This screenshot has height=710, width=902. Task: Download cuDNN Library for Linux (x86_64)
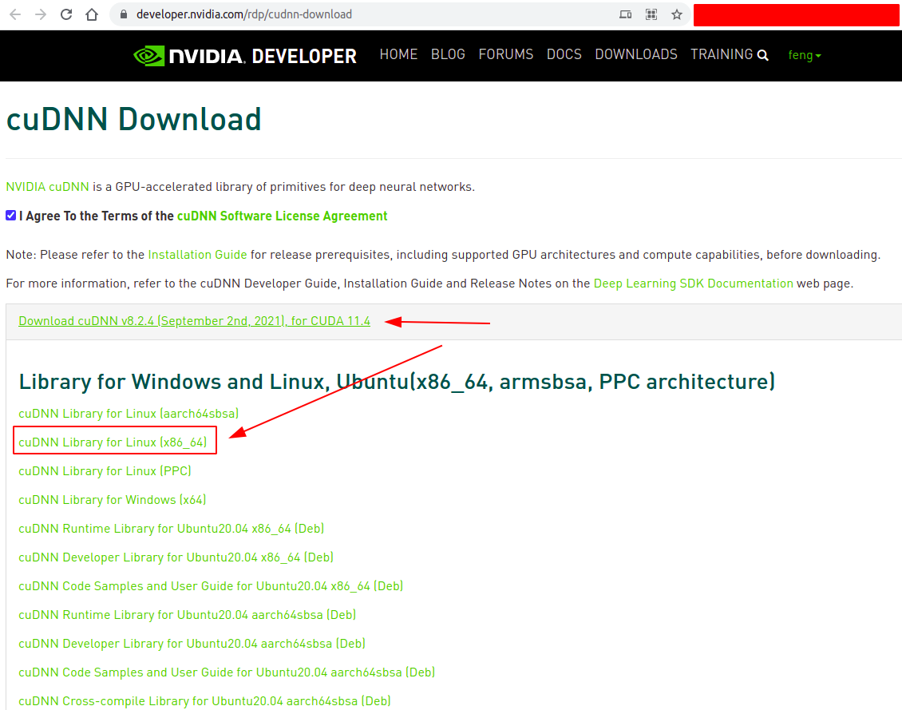113,442
